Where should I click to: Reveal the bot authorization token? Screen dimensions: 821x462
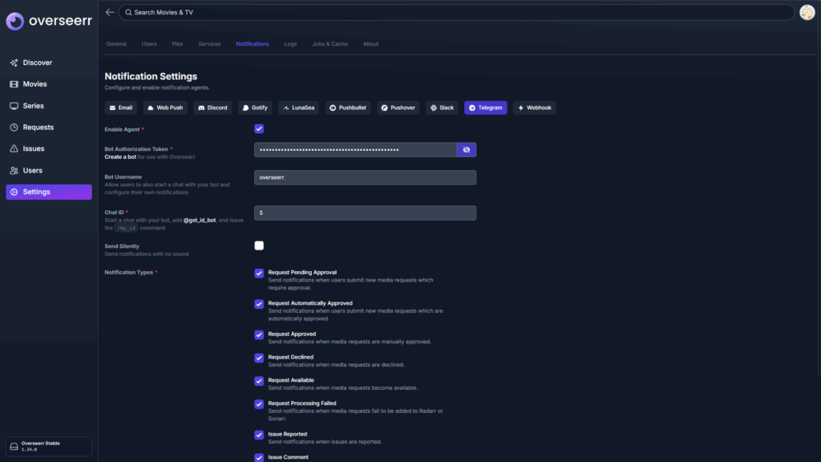(x=466, y=150)
